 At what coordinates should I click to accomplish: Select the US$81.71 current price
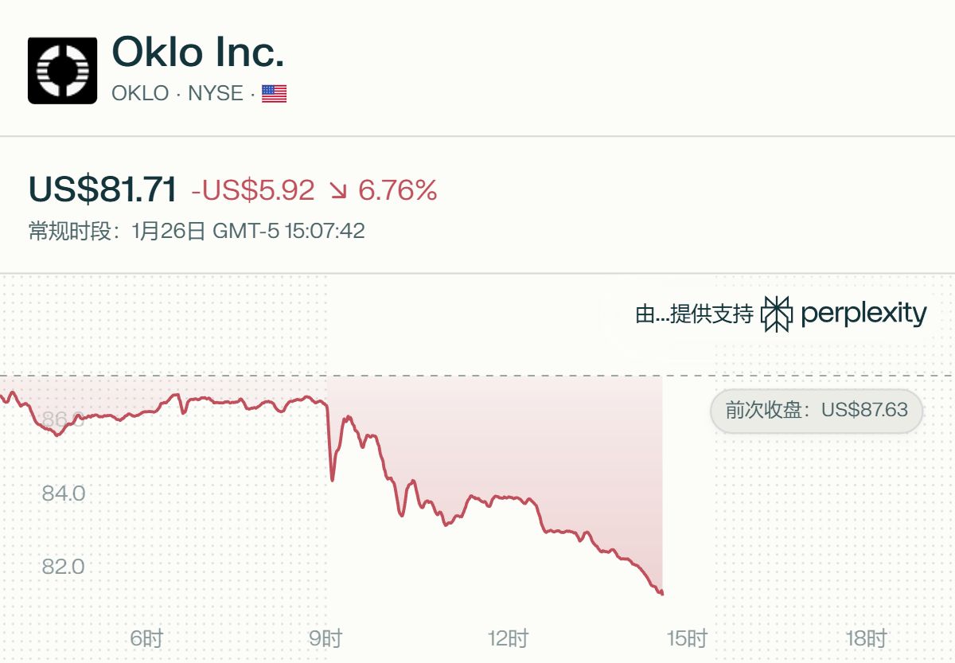(x=103, y=189)
